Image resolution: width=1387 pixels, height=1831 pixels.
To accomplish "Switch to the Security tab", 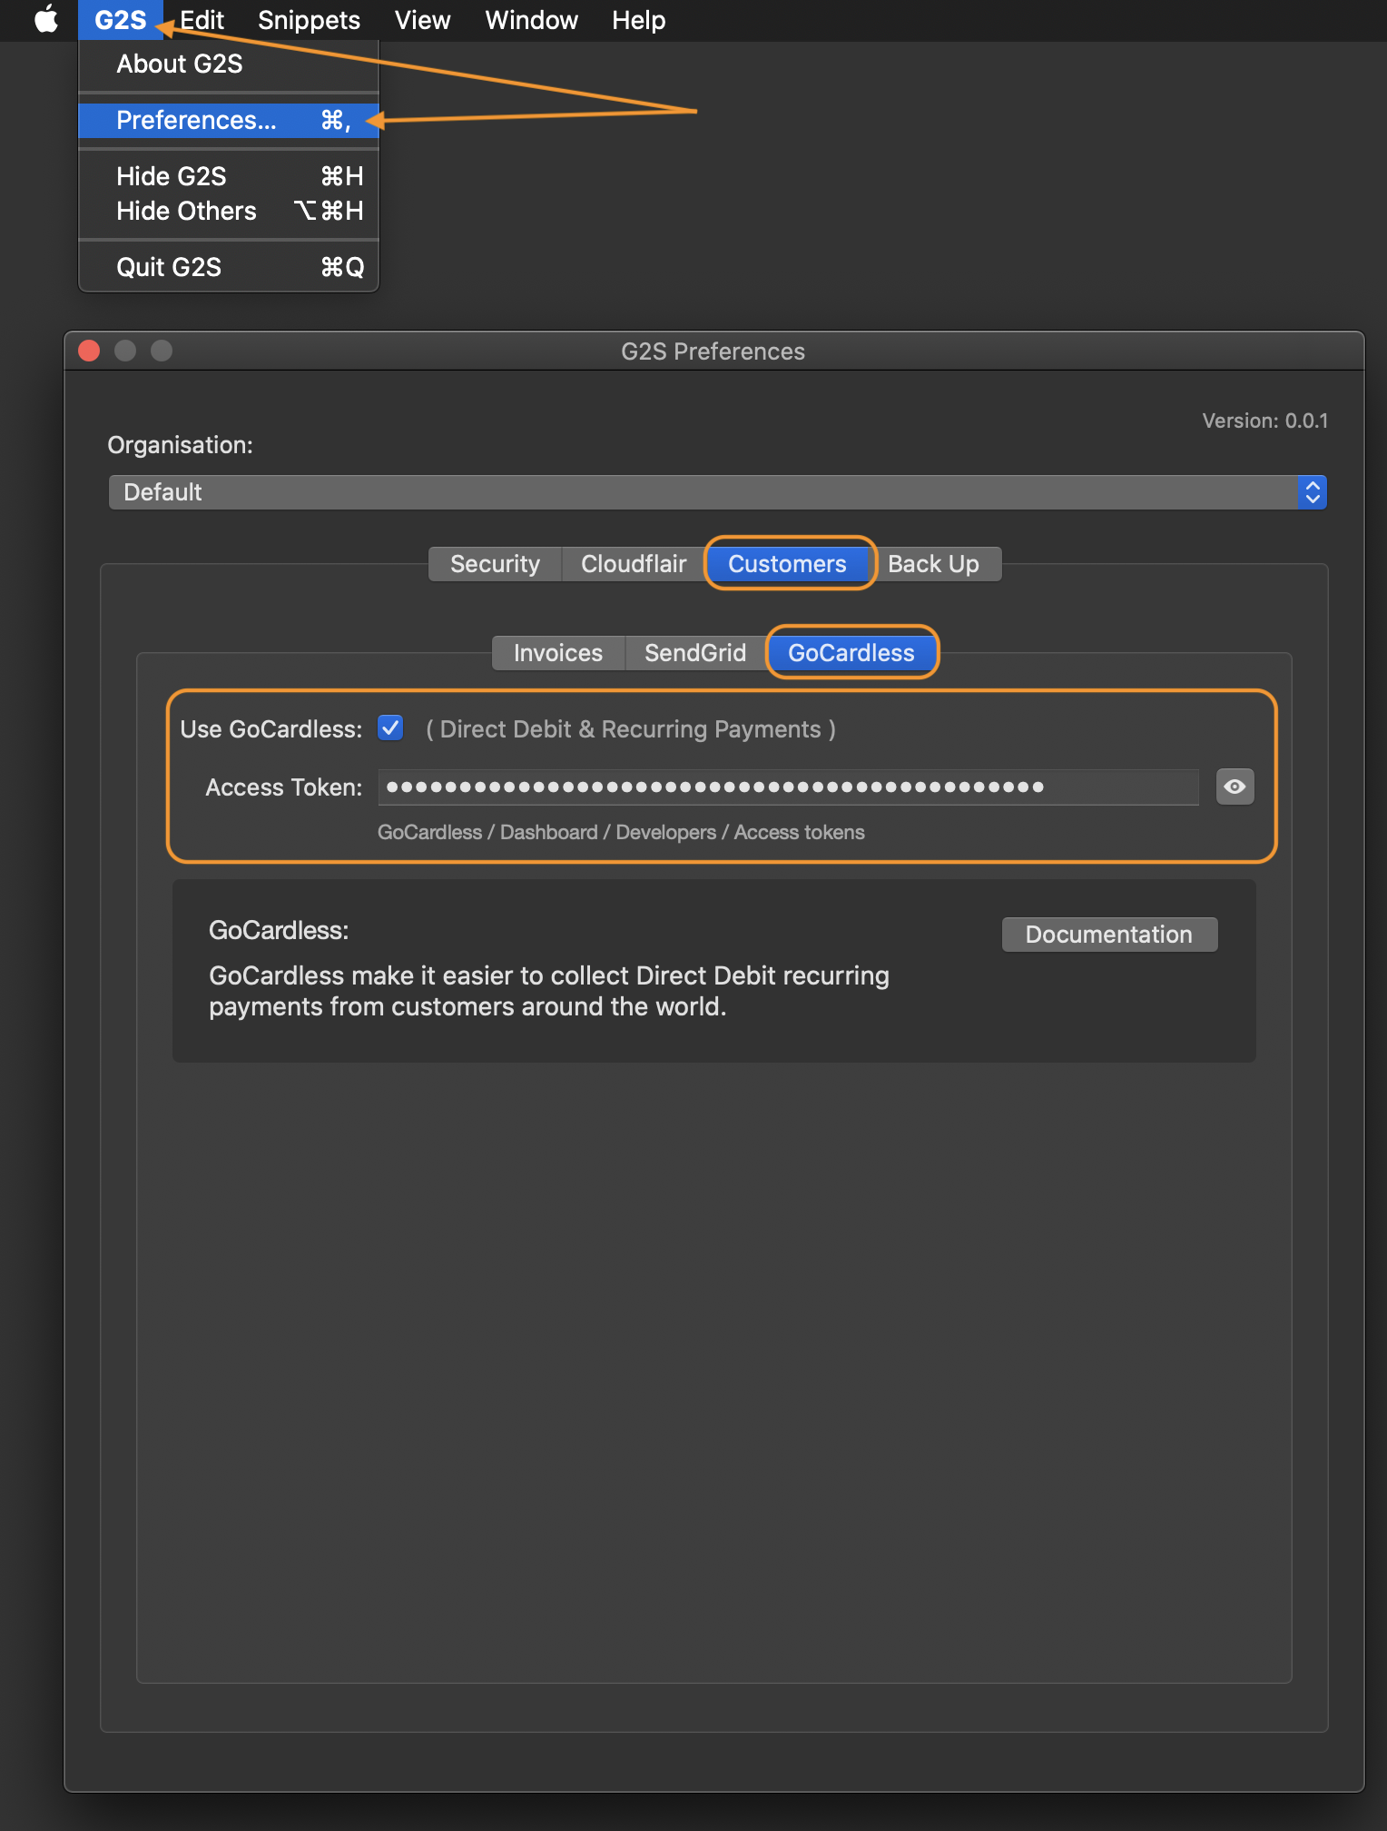I will click(495, 564).
